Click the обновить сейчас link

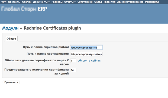[x=89, y=61]
